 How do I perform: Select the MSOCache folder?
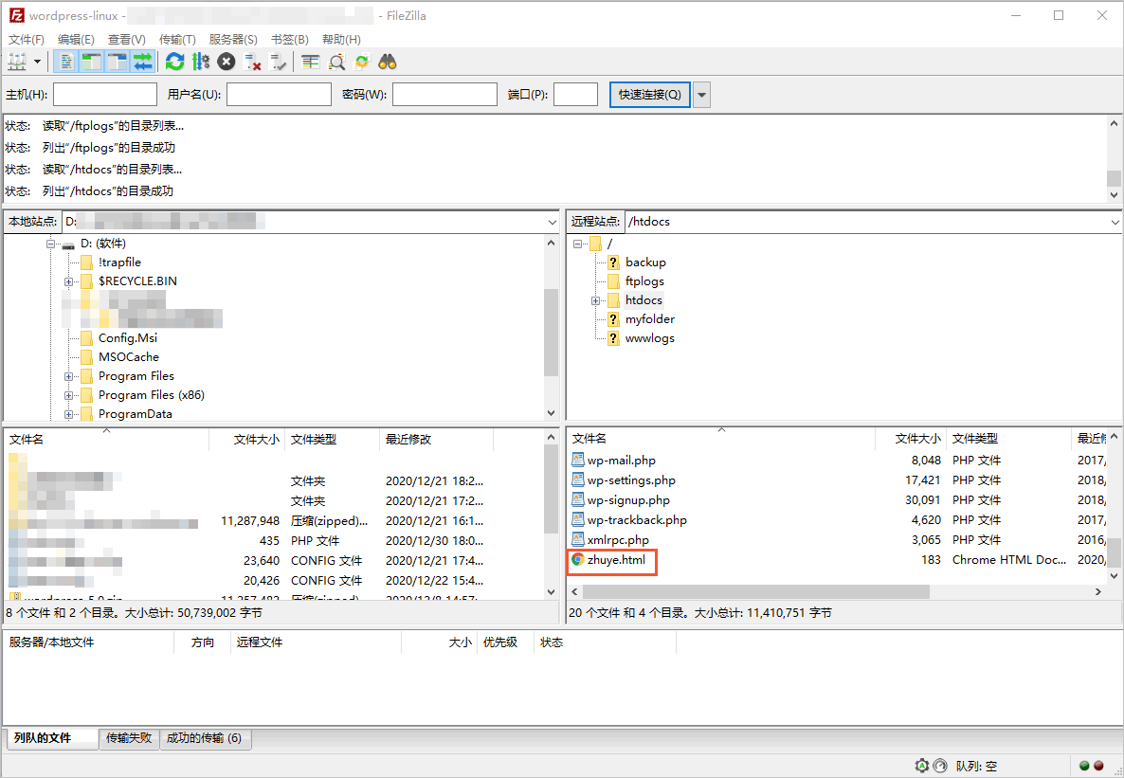[129, 357]
